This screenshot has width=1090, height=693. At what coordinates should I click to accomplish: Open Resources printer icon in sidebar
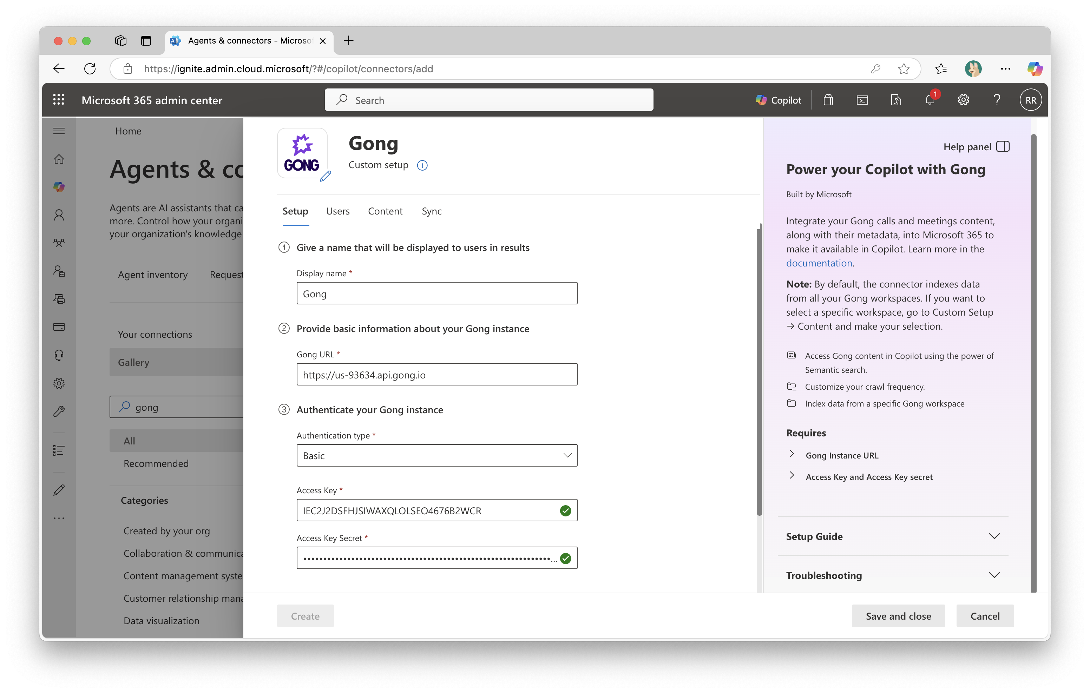click(x=59, y=299)
